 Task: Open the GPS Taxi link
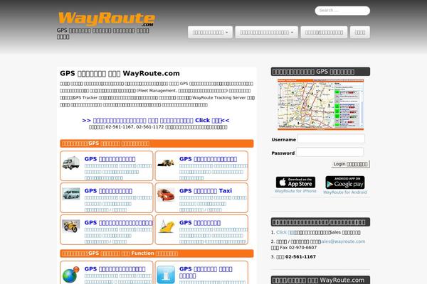click(x=206, y=191)
